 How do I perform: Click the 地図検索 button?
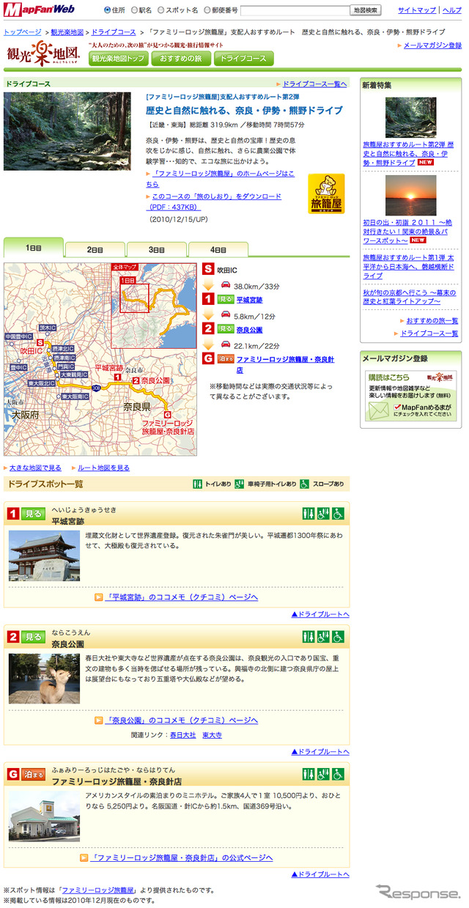tap(365, 10)
